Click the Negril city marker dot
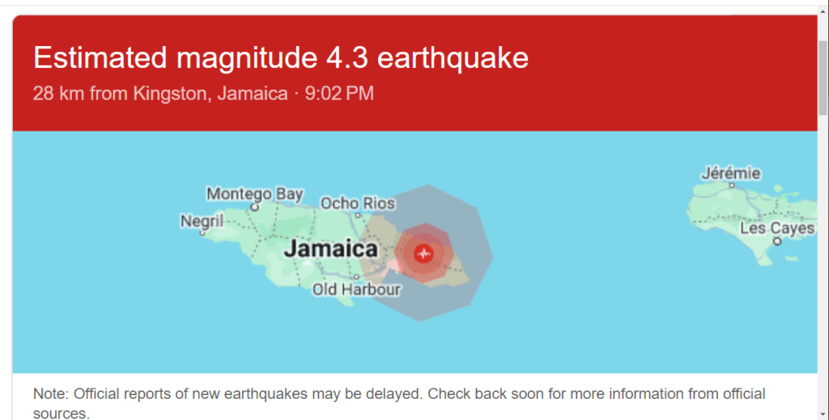 pos(202,233)
